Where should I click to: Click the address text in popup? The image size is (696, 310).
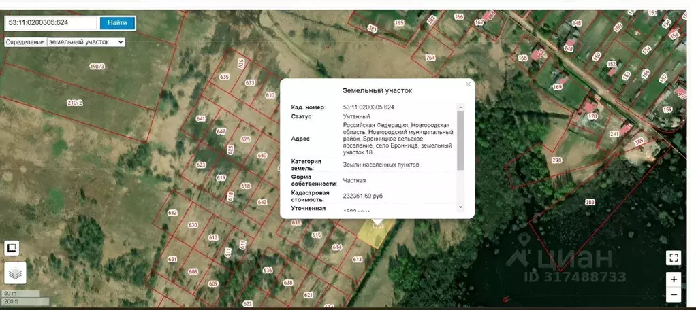click(x=398, y=139)
